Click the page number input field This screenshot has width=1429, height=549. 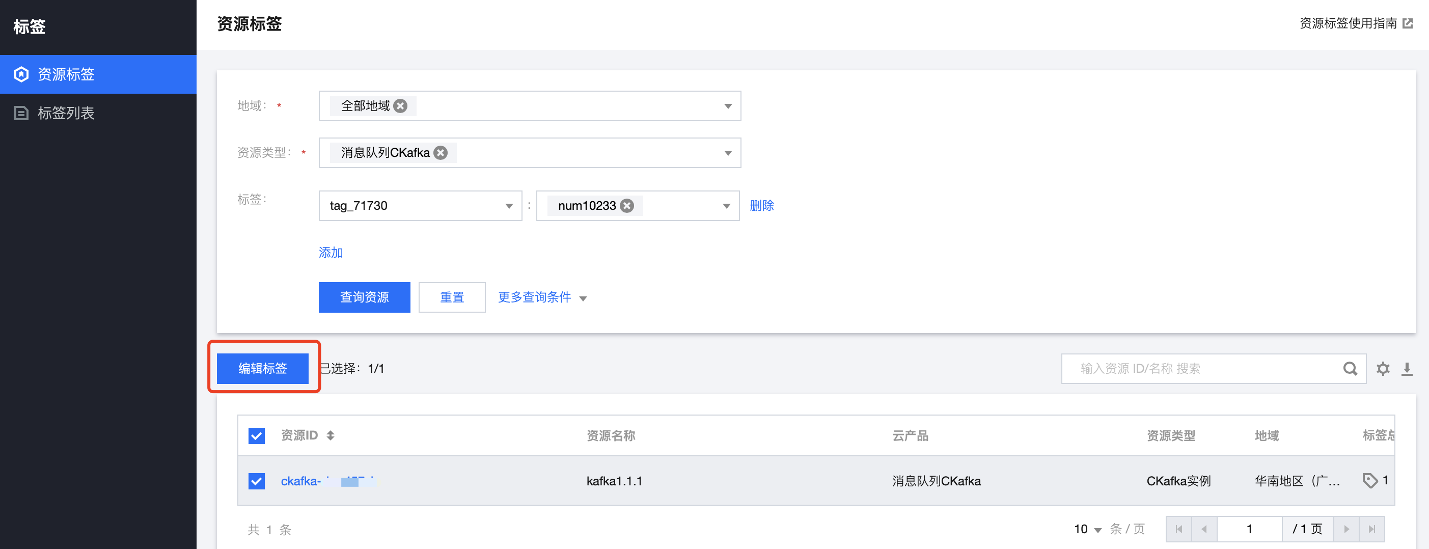coord(1249,529)
